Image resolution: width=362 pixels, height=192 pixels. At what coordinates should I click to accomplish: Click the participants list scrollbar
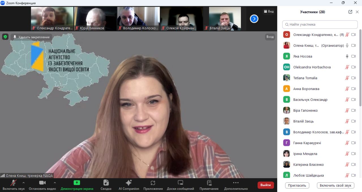(360, 68)
